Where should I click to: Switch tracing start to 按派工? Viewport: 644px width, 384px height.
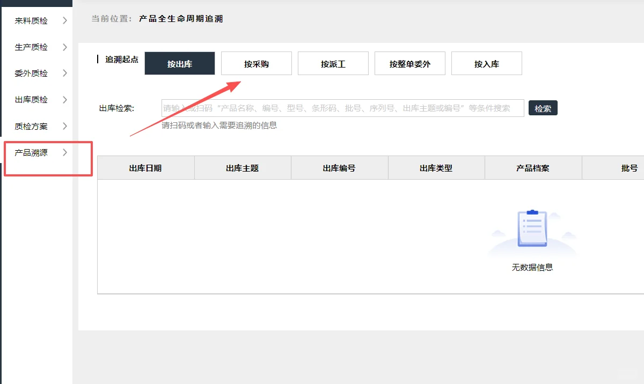coord(333,63)
